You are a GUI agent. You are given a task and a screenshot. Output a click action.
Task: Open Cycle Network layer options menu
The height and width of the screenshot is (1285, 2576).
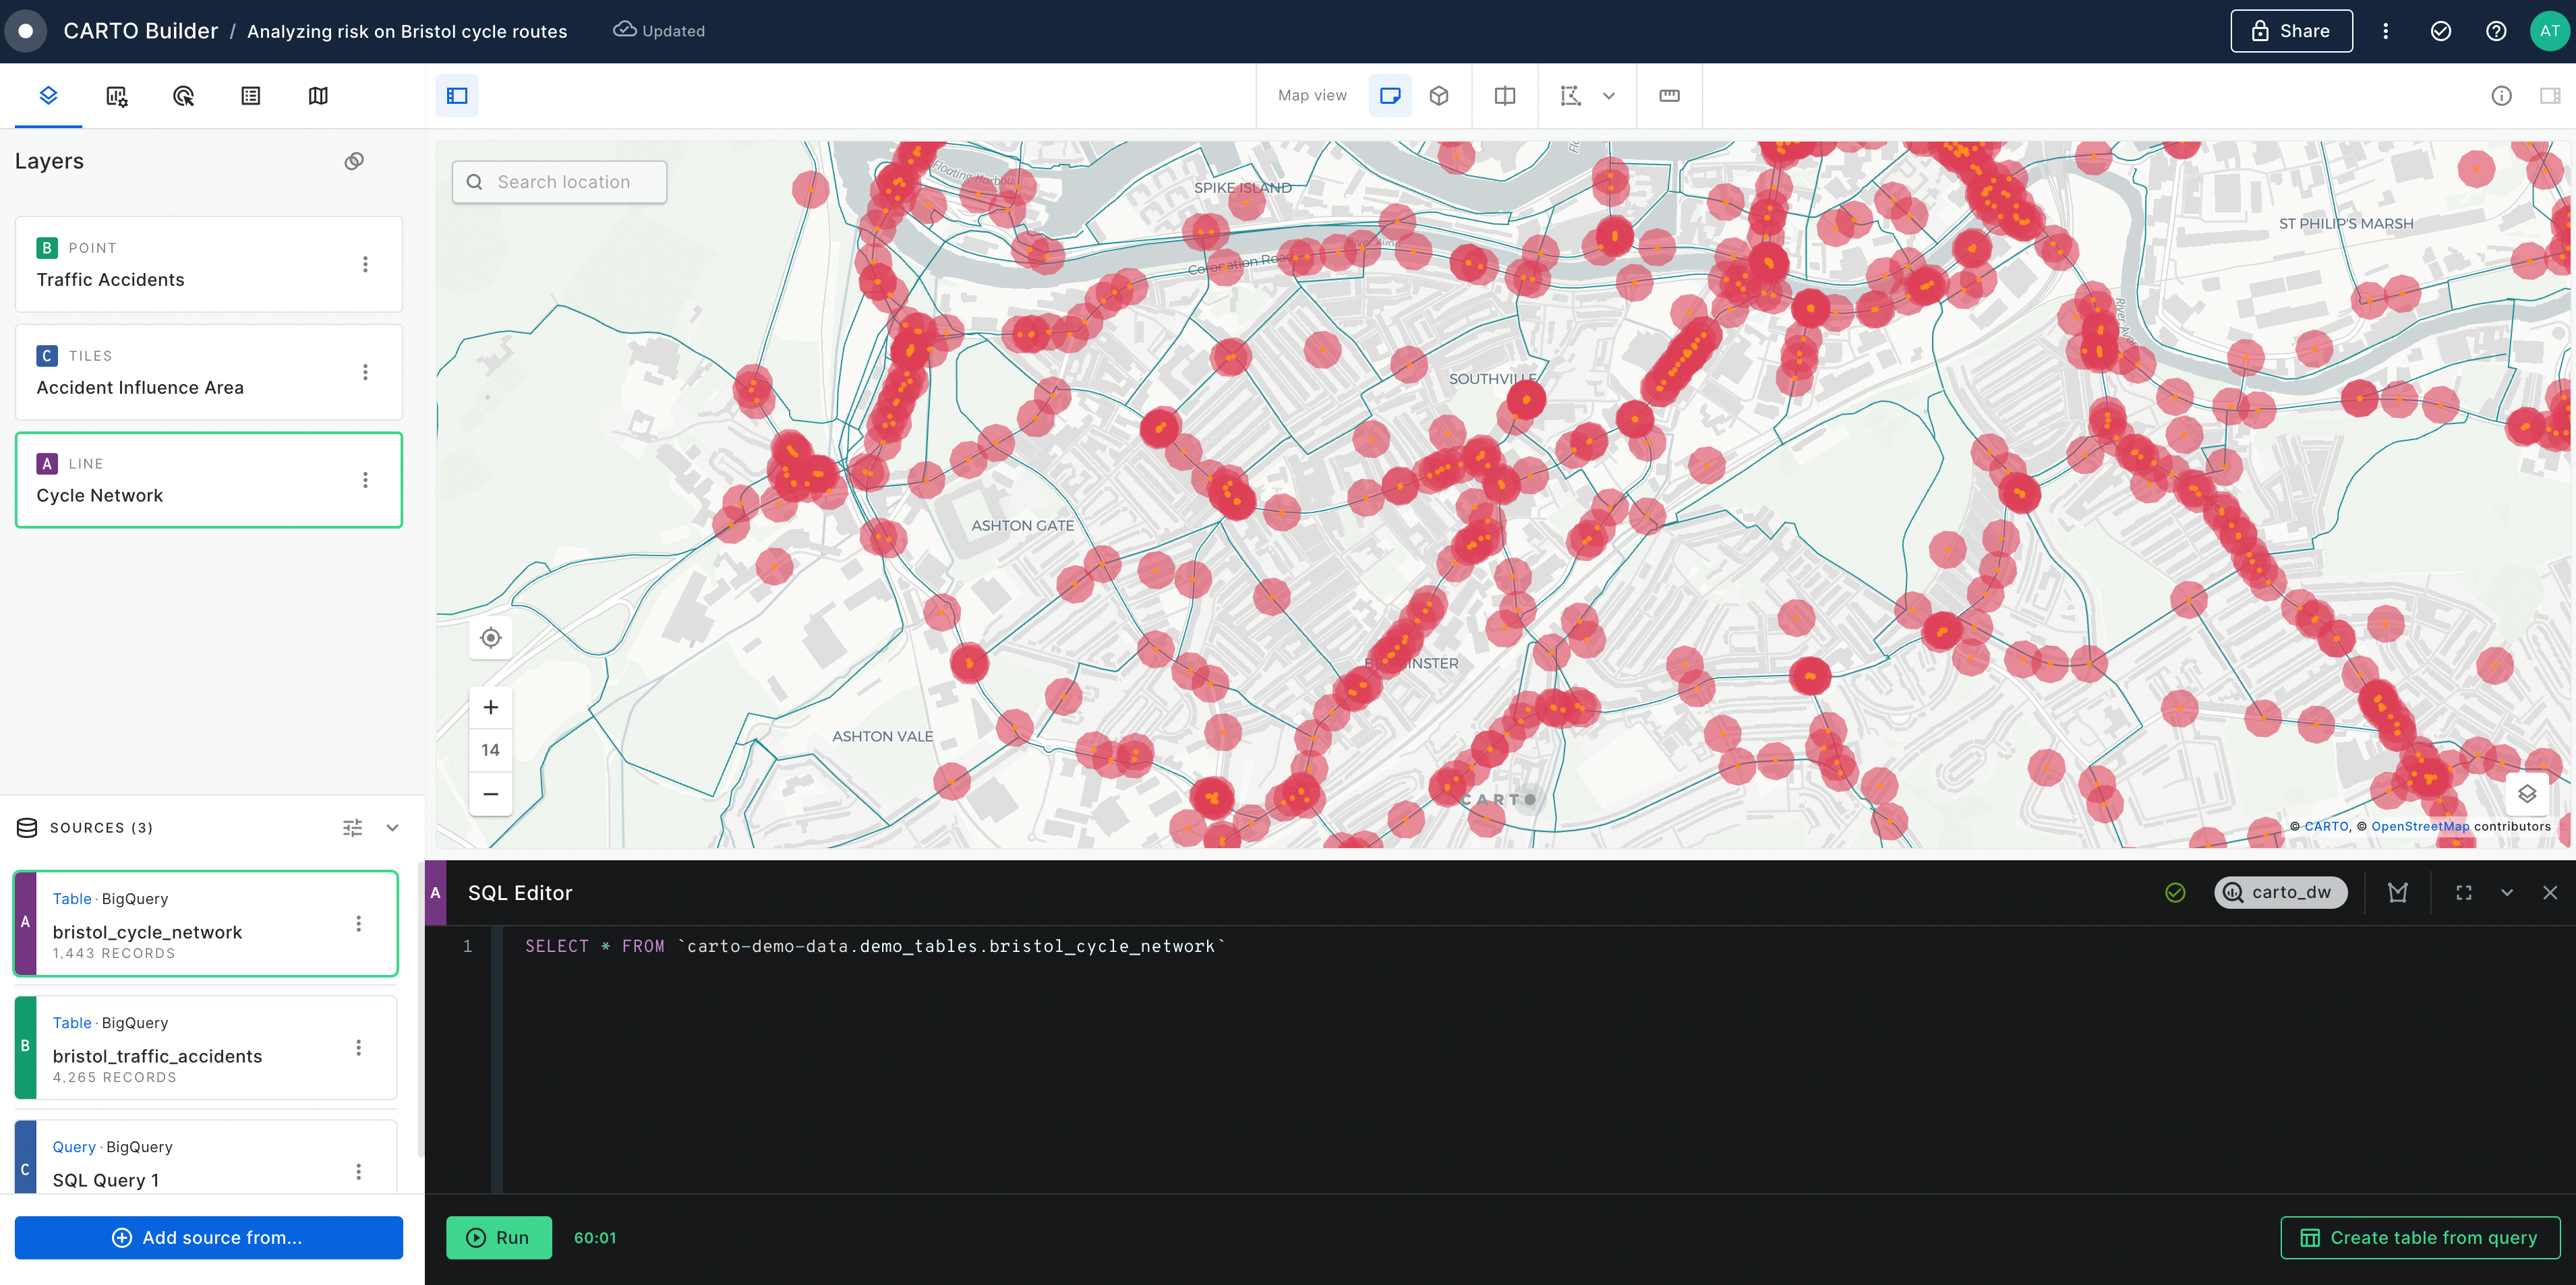click(x=365, y=480)
